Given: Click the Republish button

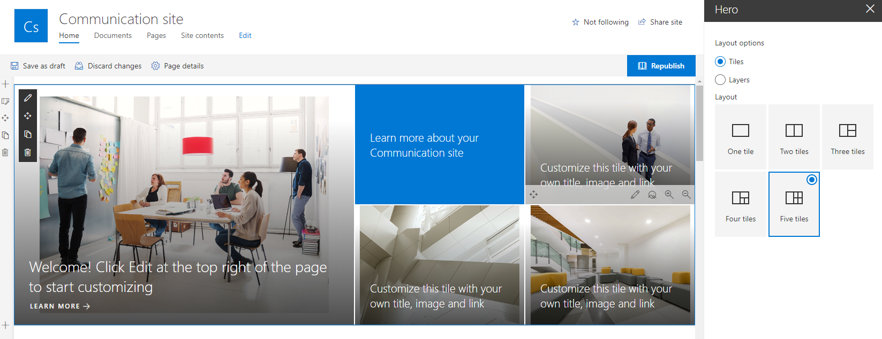Looking at the screenshot, I should click(x=661, y=66).
